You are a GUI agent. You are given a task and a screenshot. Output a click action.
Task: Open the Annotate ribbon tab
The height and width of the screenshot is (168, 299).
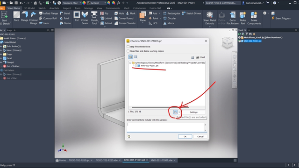(x=54, y=8)
